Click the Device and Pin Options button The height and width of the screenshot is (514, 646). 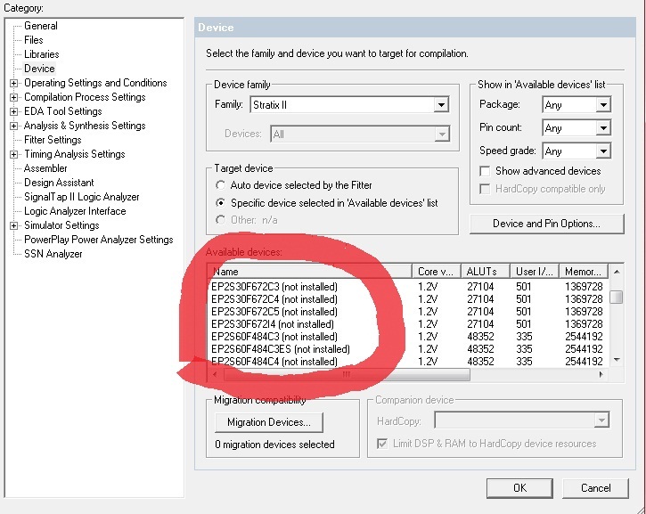[546, 224]
